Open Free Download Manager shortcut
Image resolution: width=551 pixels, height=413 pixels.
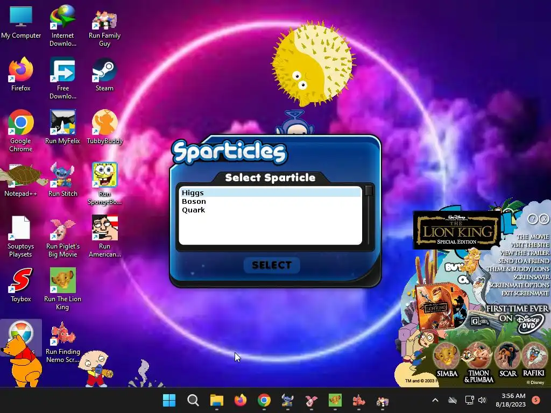coord(62,79)
